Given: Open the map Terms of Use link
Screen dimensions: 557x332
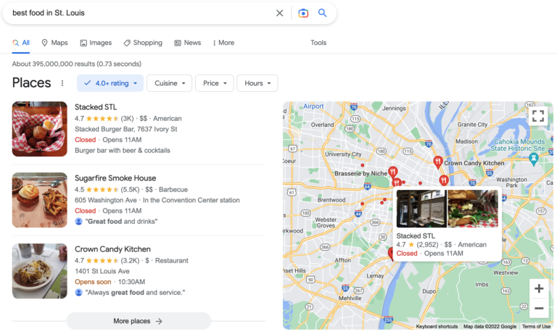Looking at the screenshot, I should point(536,326).
